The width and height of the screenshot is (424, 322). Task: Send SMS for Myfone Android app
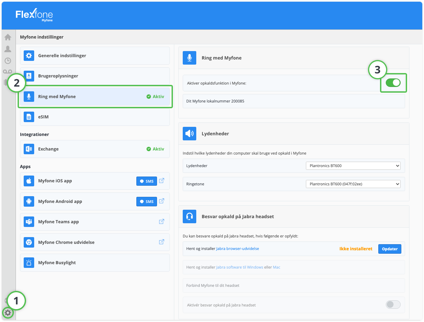pos(147,202)
